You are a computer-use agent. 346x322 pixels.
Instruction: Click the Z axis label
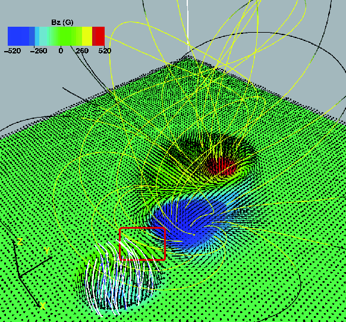click(x=20, y=242)
